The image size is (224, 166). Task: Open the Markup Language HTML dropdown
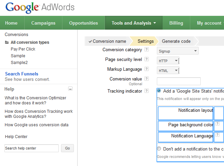coord(168,70)
